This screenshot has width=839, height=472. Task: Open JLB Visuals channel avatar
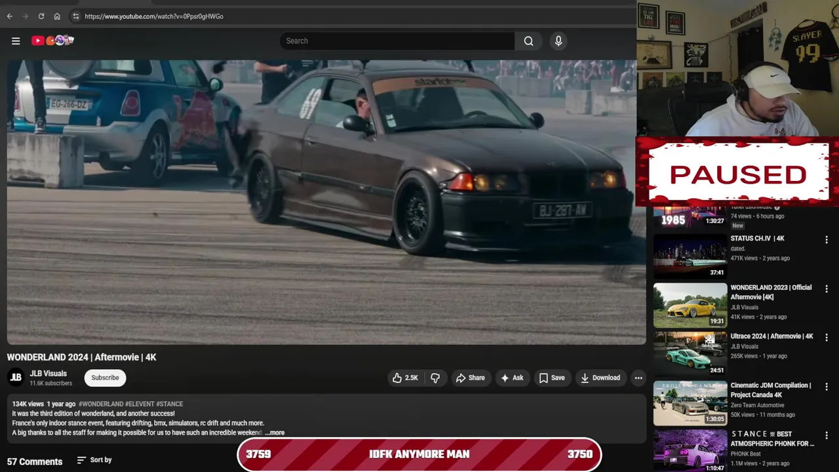tap(16, 378)
